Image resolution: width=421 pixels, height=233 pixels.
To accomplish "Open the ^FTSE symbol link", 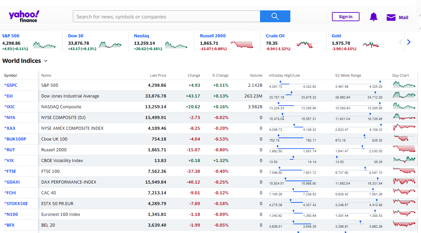I will 10,171.
